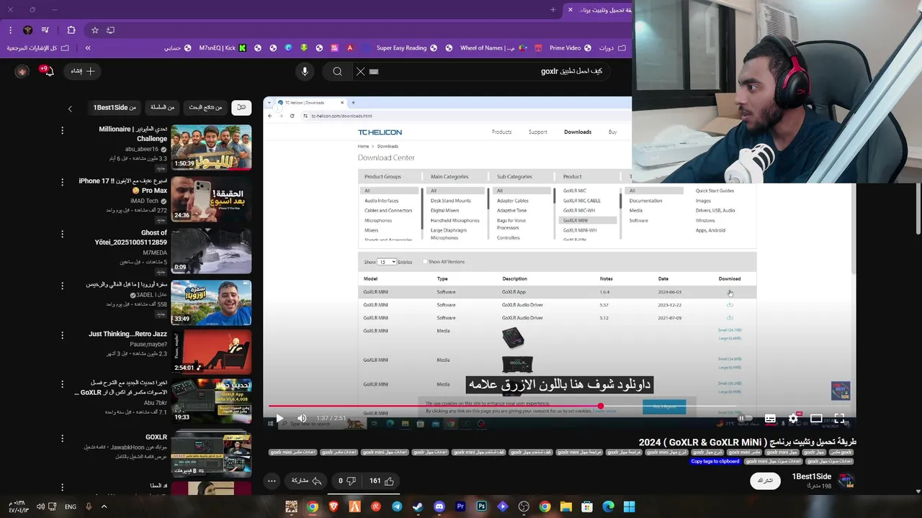Open browser media controls icon
Image resolution: width=922 pixels, height=518 pixels.
45,30
